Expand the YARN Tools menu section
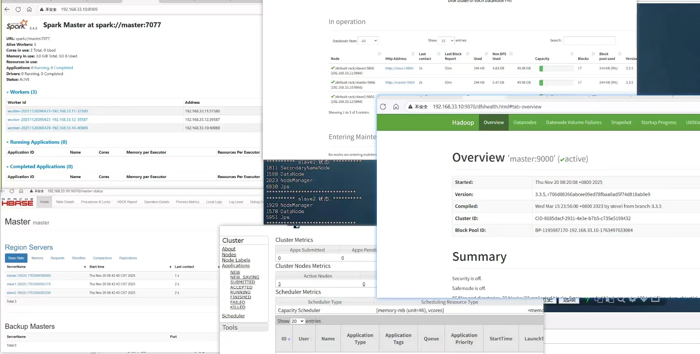Viewport: 700px width, 354px height. 230,328
